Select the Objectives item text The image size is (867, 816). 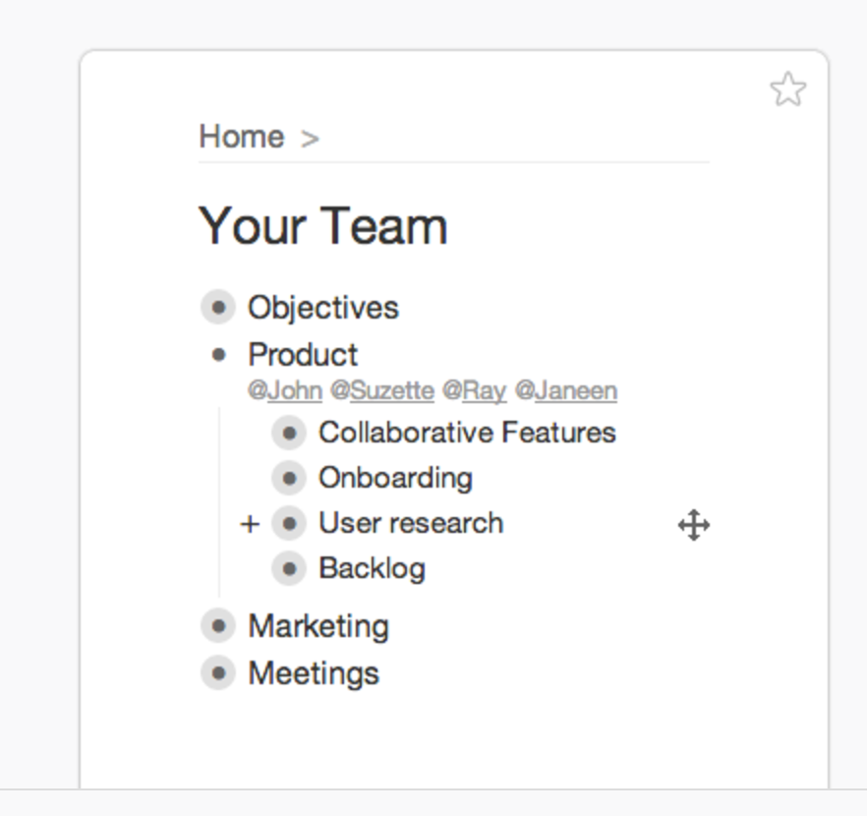[x=323, y=308]
